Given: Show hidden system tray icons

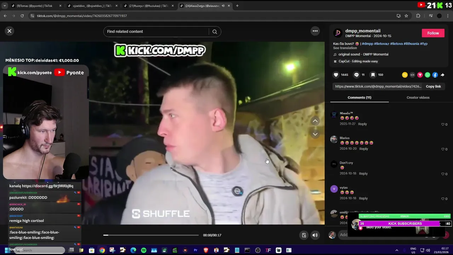Looking at the screenshot, I should (397, 250).
